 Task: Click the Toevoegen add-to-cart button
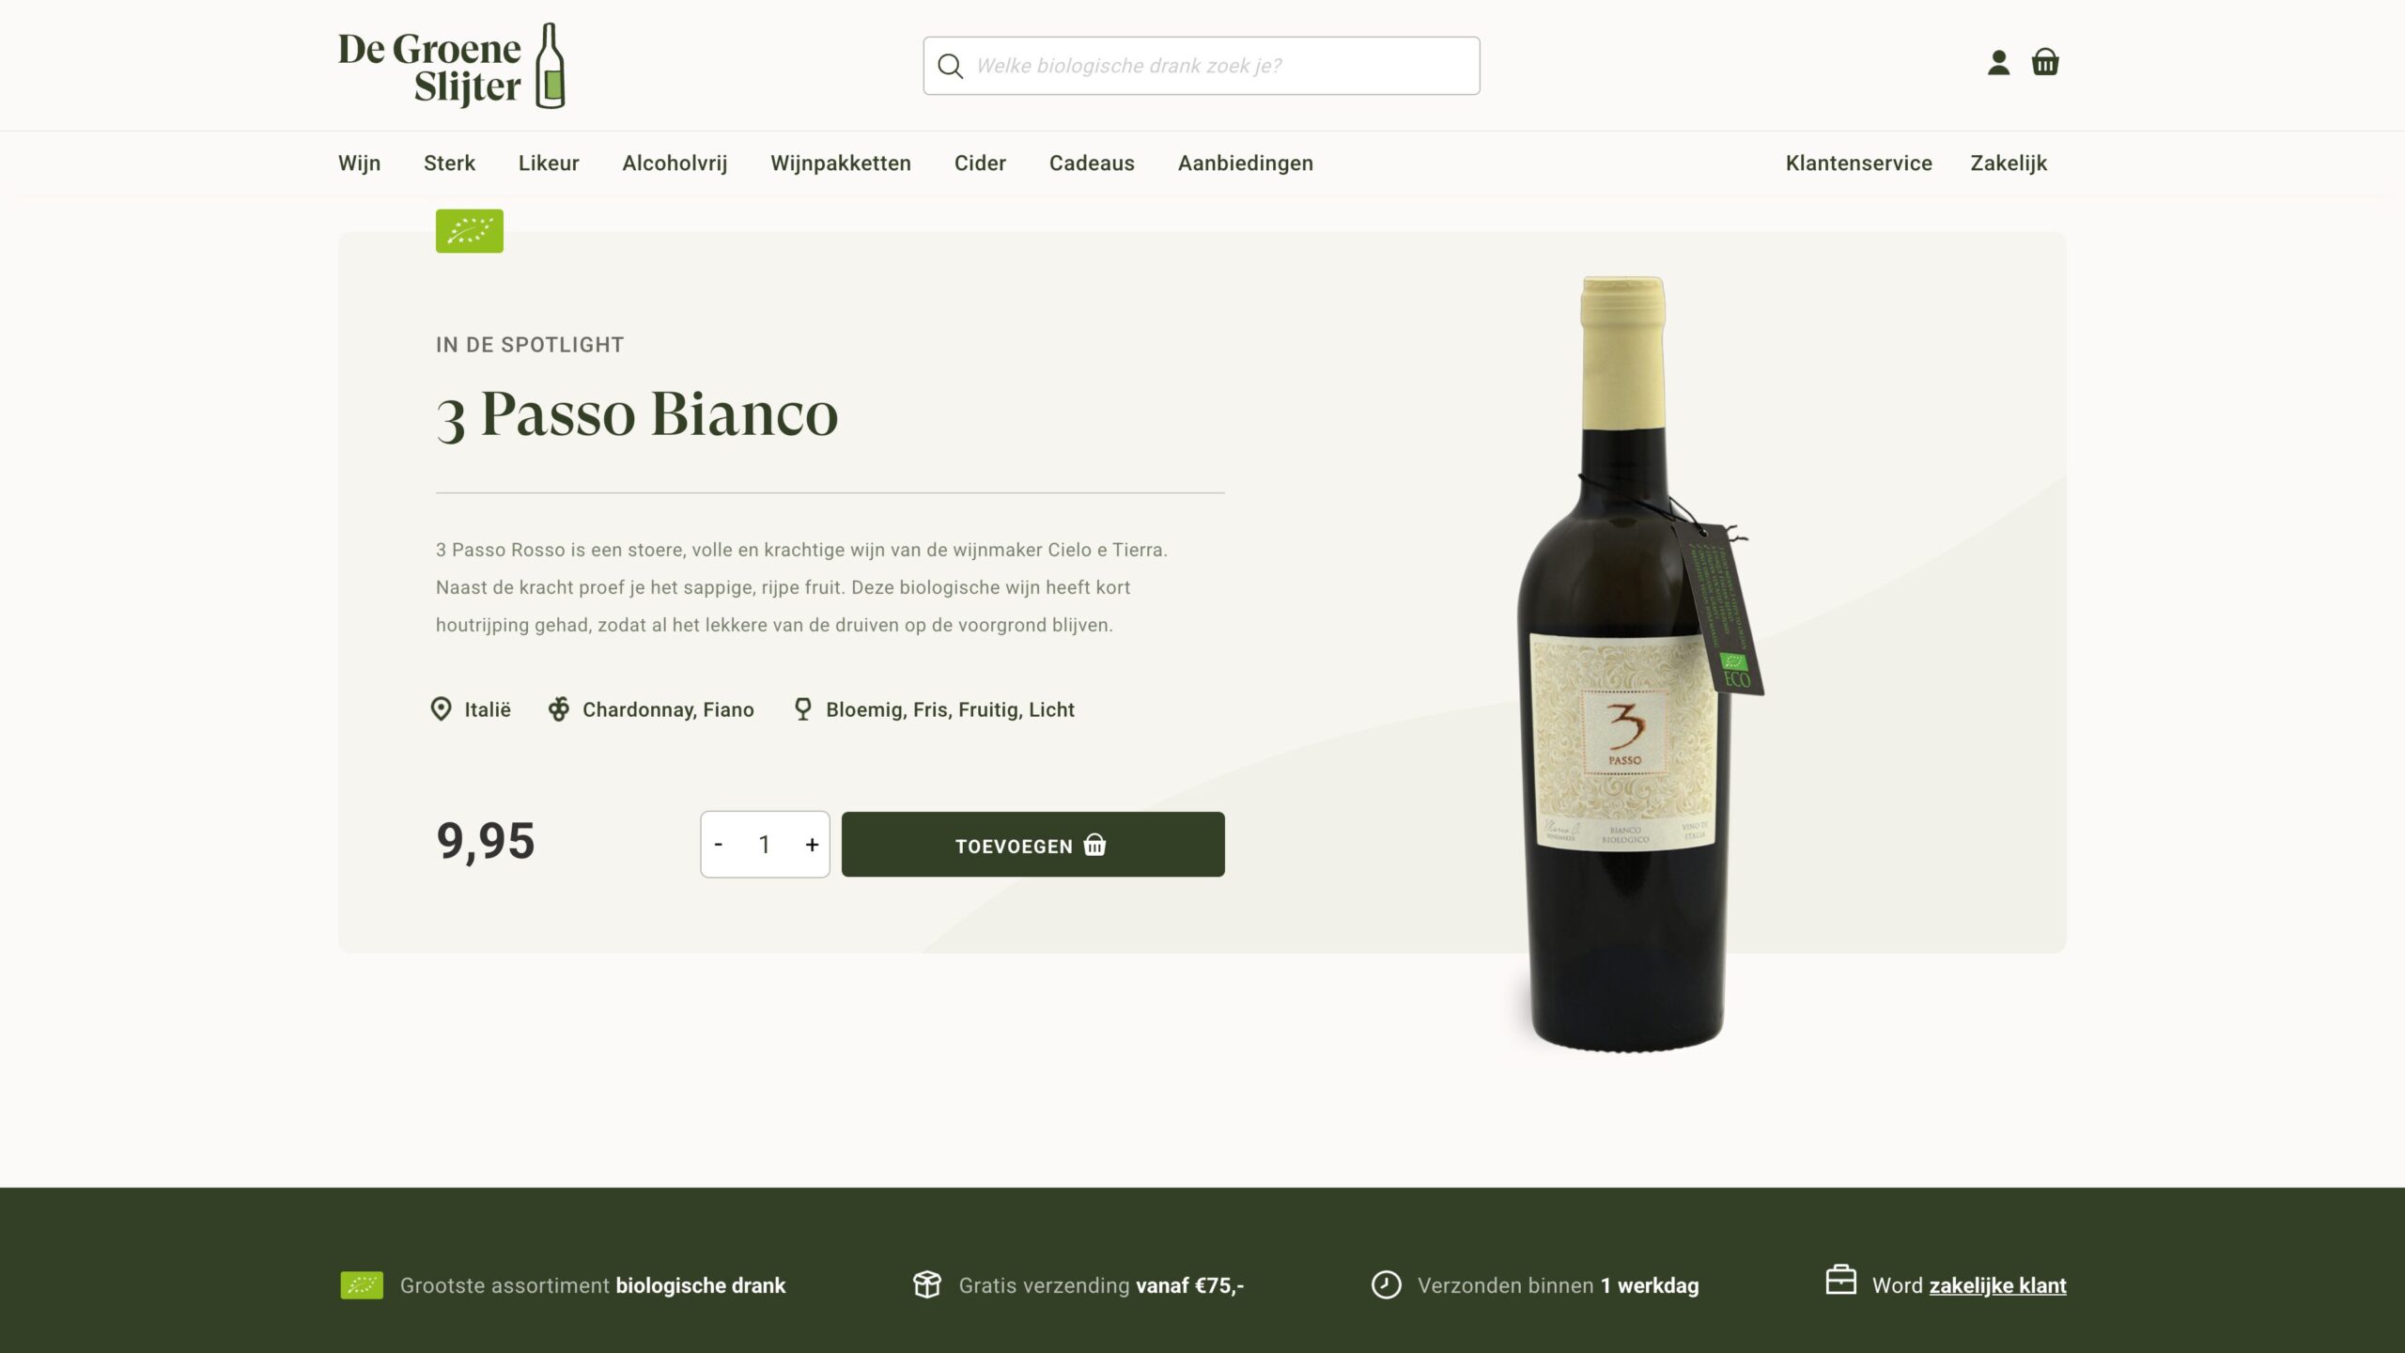point(1032,844)
